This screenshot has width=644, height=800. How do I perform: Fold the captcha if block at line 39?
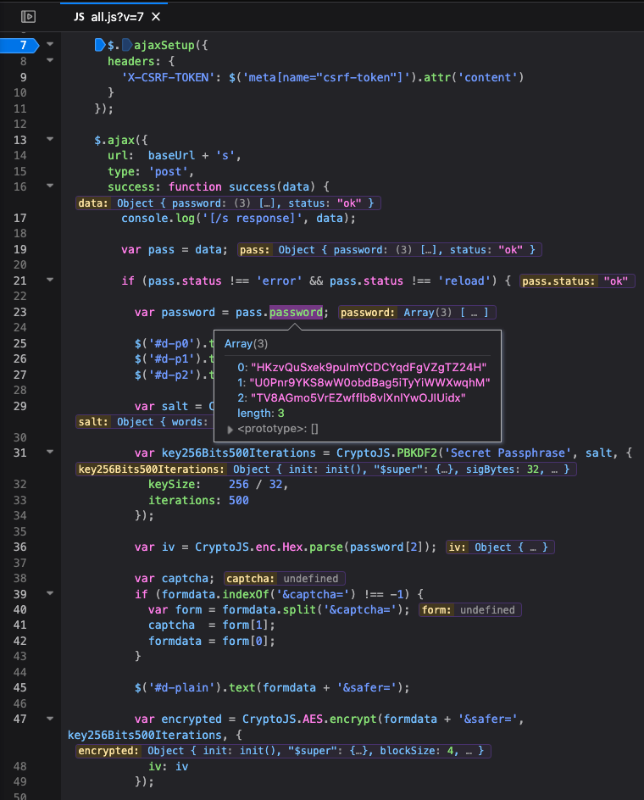[49, 594]
